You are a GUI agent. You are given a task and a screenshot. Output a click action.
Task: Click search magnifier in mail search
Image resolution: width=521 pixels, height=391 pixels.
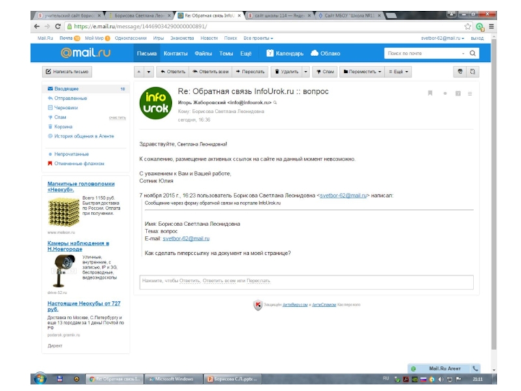point(473,53)
